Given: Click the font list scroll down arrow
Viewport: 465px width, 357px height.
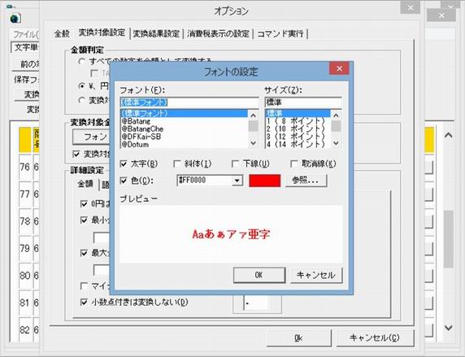Looking at the screenshot, I should click(254, 143).
